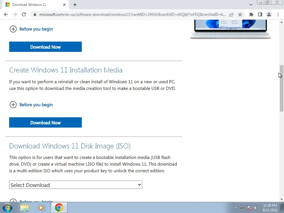This screenshot has height=213, width=284.
Task: View site security lock information
Action: 35,14
